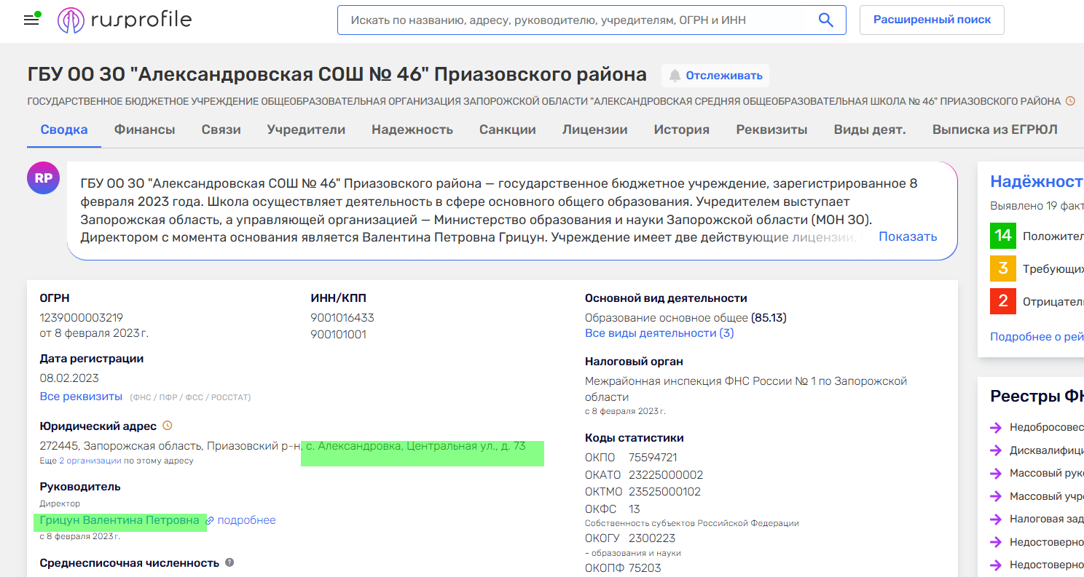Click the green 14 positive factors badge

(1002, 236)
